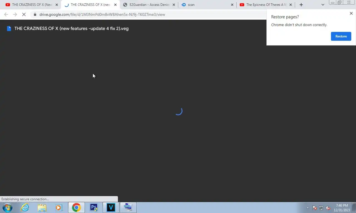356x213 pixels.
Task: Open the E2Guardian - Access Denied tab
Action: click(x=150, y=5)
